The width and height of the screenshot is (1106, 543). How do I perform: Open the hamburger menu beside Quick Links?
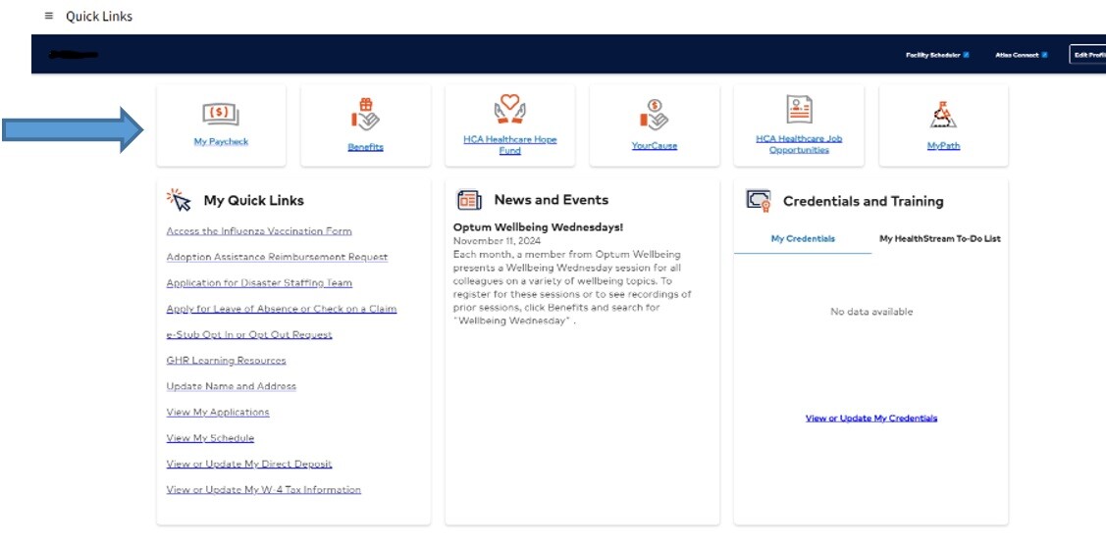coord(49,17)
